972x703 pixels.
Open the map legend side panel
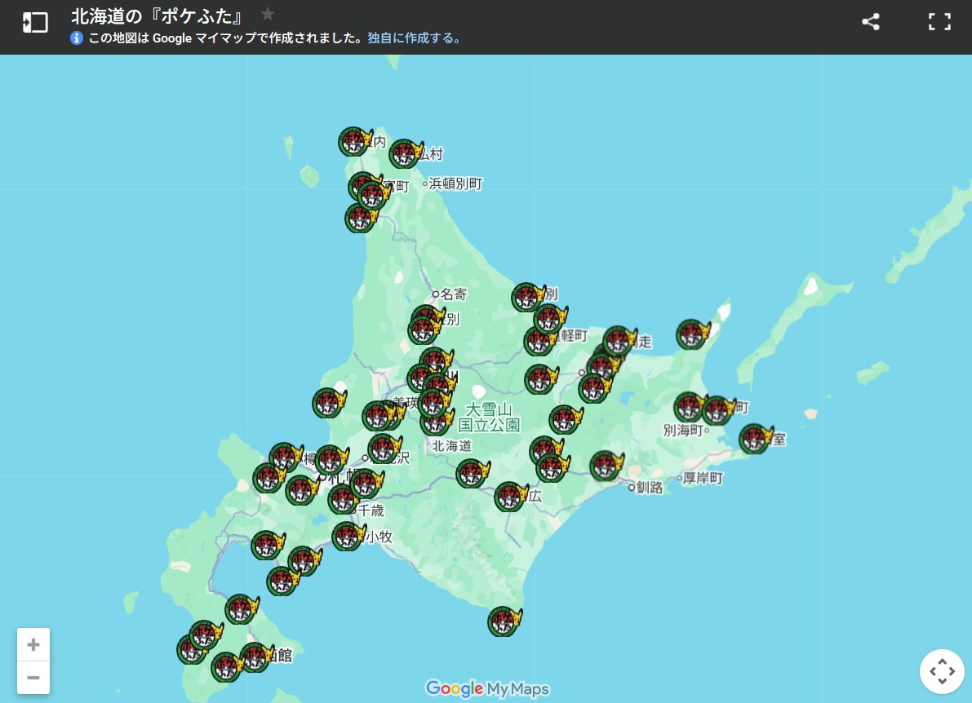click(35, 23)
